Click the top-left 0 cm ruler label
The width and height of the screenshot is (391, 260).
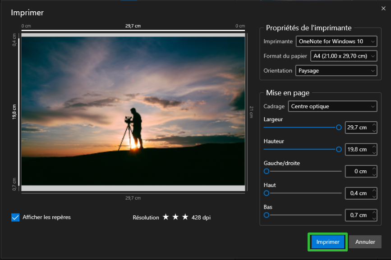click(x=26, y=26)
